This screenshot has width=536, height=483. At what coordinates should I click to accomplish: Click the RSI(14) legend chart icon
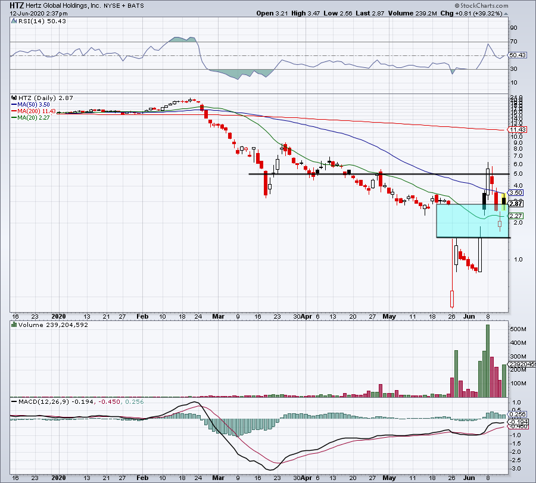[14, 21]
